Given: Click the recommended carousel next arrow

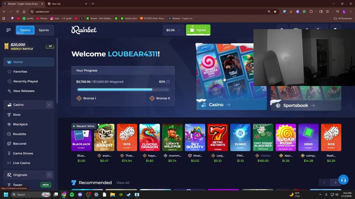Looking at the screenshot, I should tap(336, 182).
